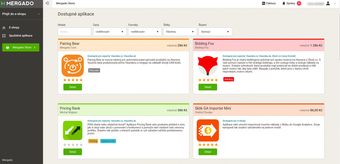340x164 pixels.
Task: Click Pricing Rank price měsíčně 386 Kč
Action: 177,110
